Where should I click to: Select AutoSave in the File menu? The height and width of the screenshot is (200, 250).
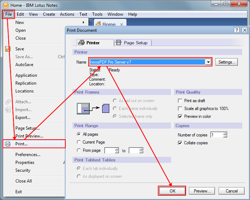(x=24, y=65)
